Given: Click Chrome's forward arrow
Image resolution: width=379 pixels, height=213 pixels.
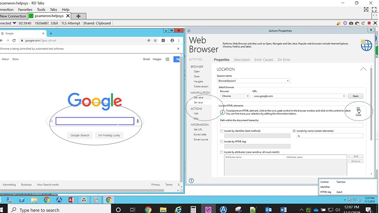Looking at the screenshot, I should (x=8, y=40).
